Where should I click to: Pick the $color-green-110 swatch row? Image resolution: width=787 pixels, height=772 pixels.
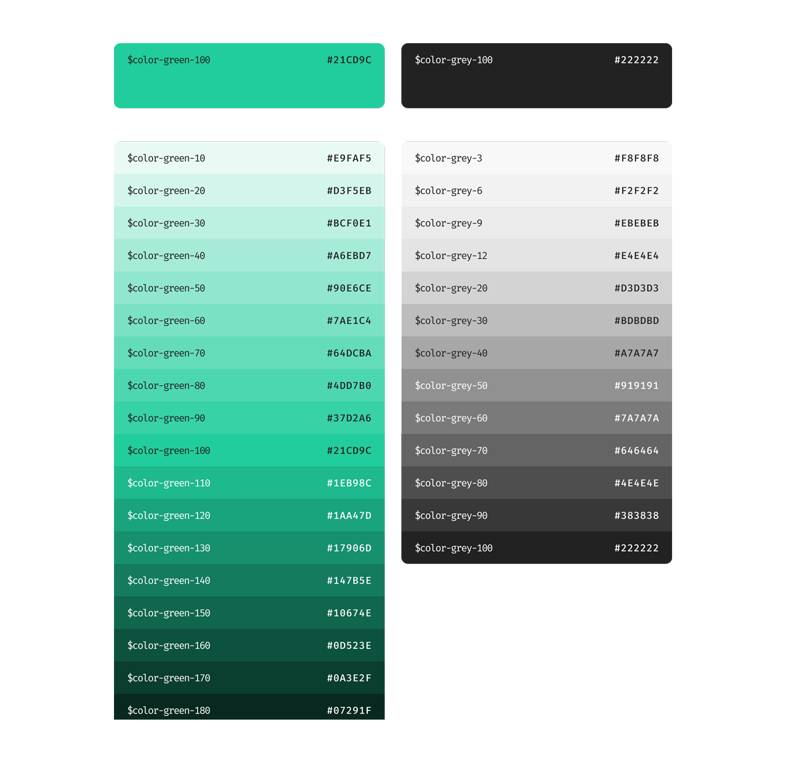point(249,483)
